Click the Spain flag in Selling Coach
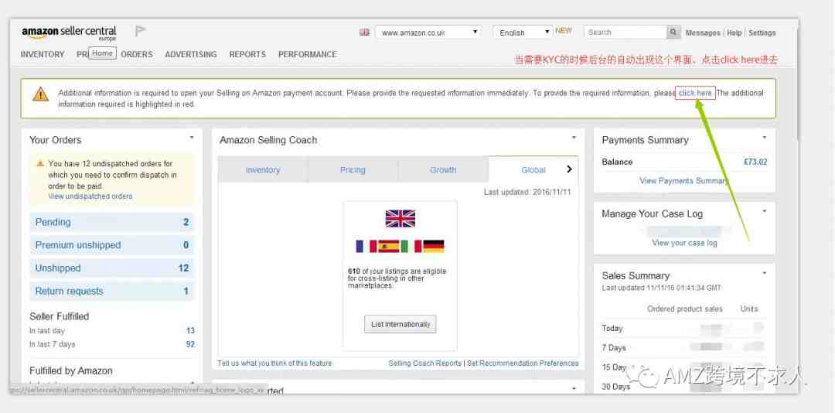Viewport: 835px width, 413px height. (388, 246)
